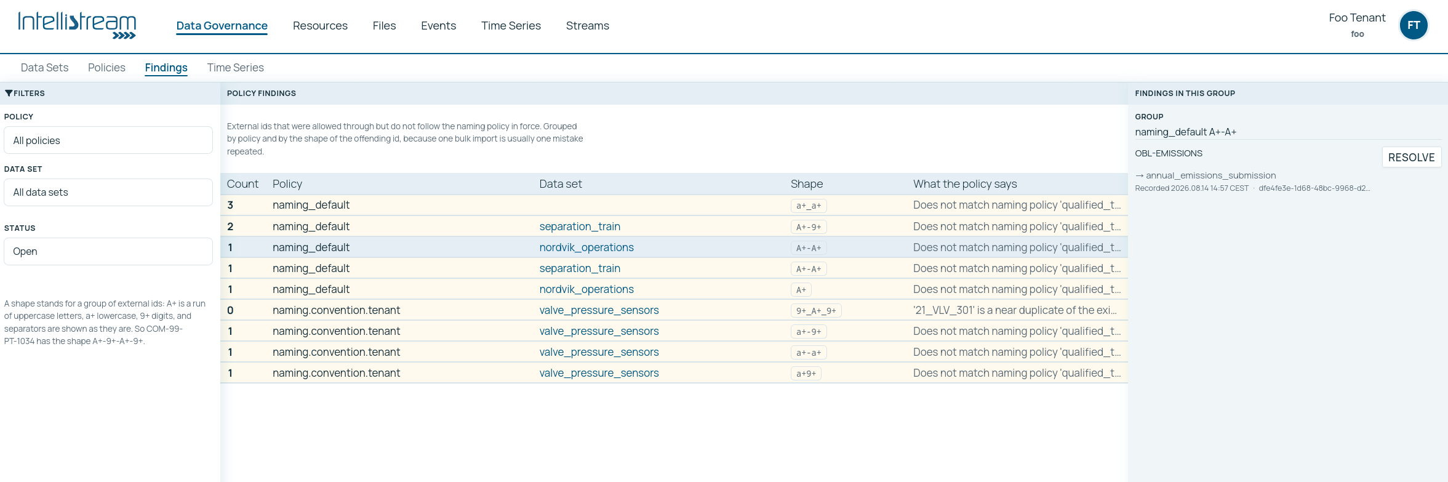
Task: Open separation_train link in A+-A+ row
Action: 580,268
